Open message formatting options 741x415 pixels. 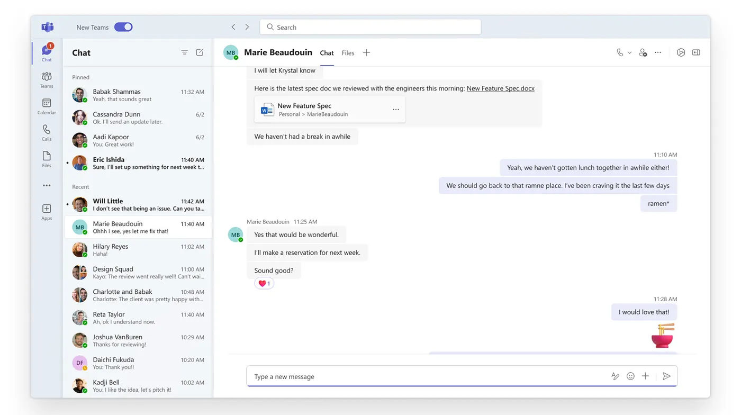click(x=616, y=376)
